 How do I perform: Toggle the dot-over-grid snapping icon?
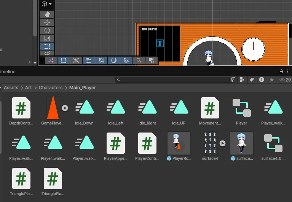click(x=126, y=60)
